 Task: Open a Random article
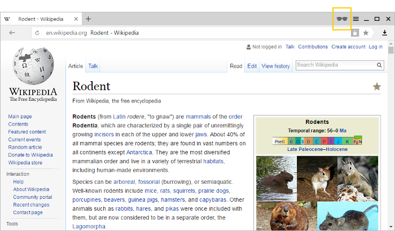click(x=25, y=147)
